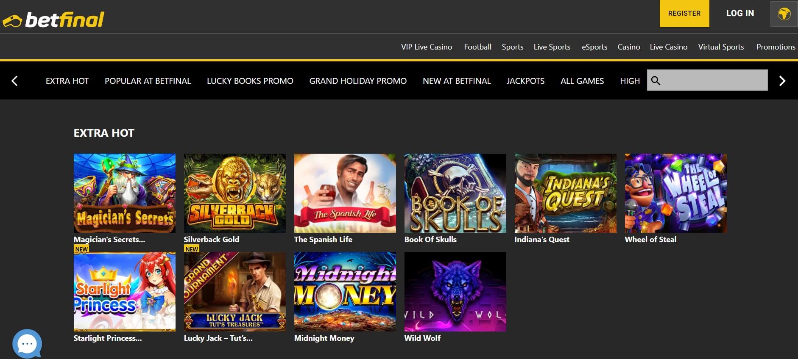View the Promotions page
Screen dimensions: 798x359
776,47
